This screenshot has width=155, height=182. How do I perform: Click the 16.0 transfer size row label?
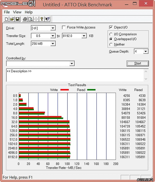click(14, 117)
